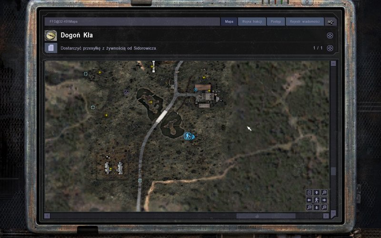Pan the map right with arrow button
Screen dimensions: 381x238
[x=324, y=200]
